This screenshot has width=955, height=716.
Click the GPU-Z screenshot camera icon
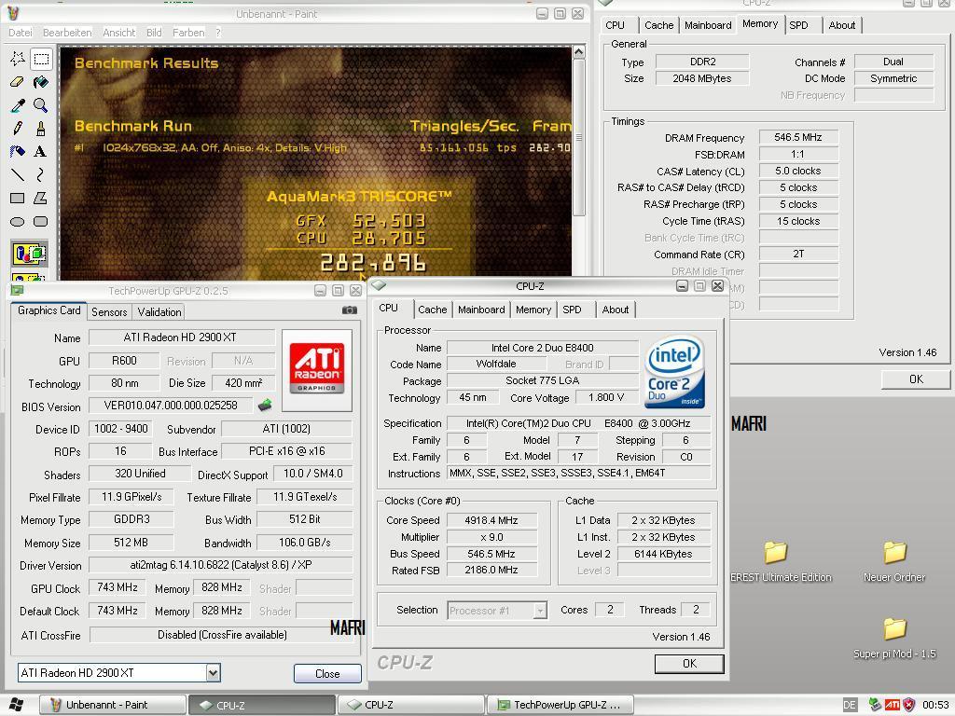click(349, 310)
